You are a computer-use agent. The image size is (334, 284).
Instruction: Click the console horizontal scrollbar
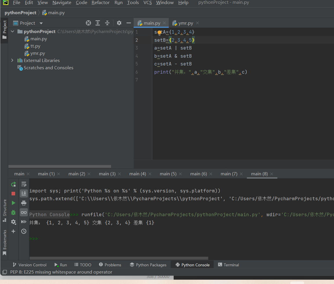(119, 258)
